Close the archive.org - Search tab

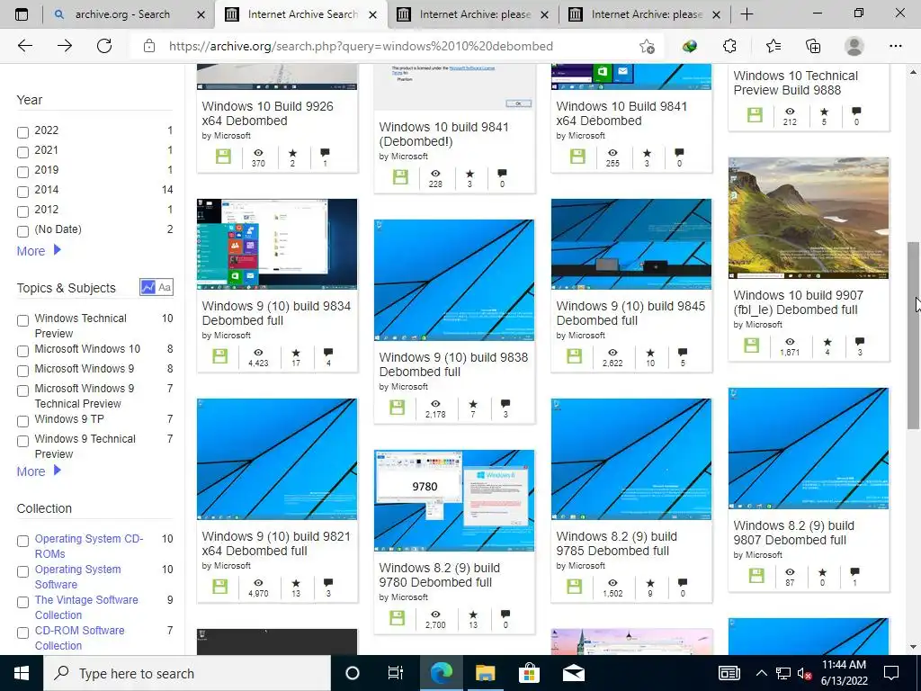pyautogui.click(x=201, y=14)
